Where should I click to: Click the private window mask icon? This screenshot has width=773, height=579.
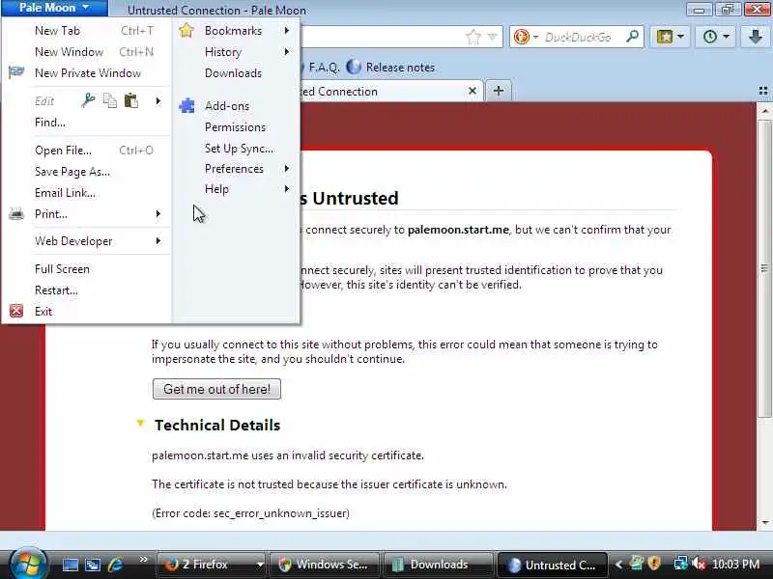(16, 72)
